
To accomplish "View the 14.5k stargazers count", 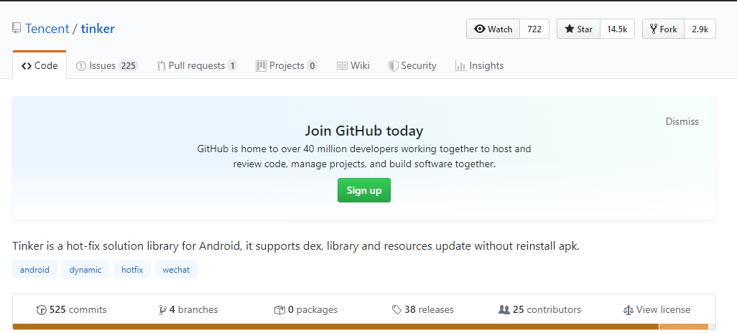I will (x=617, y=29).
